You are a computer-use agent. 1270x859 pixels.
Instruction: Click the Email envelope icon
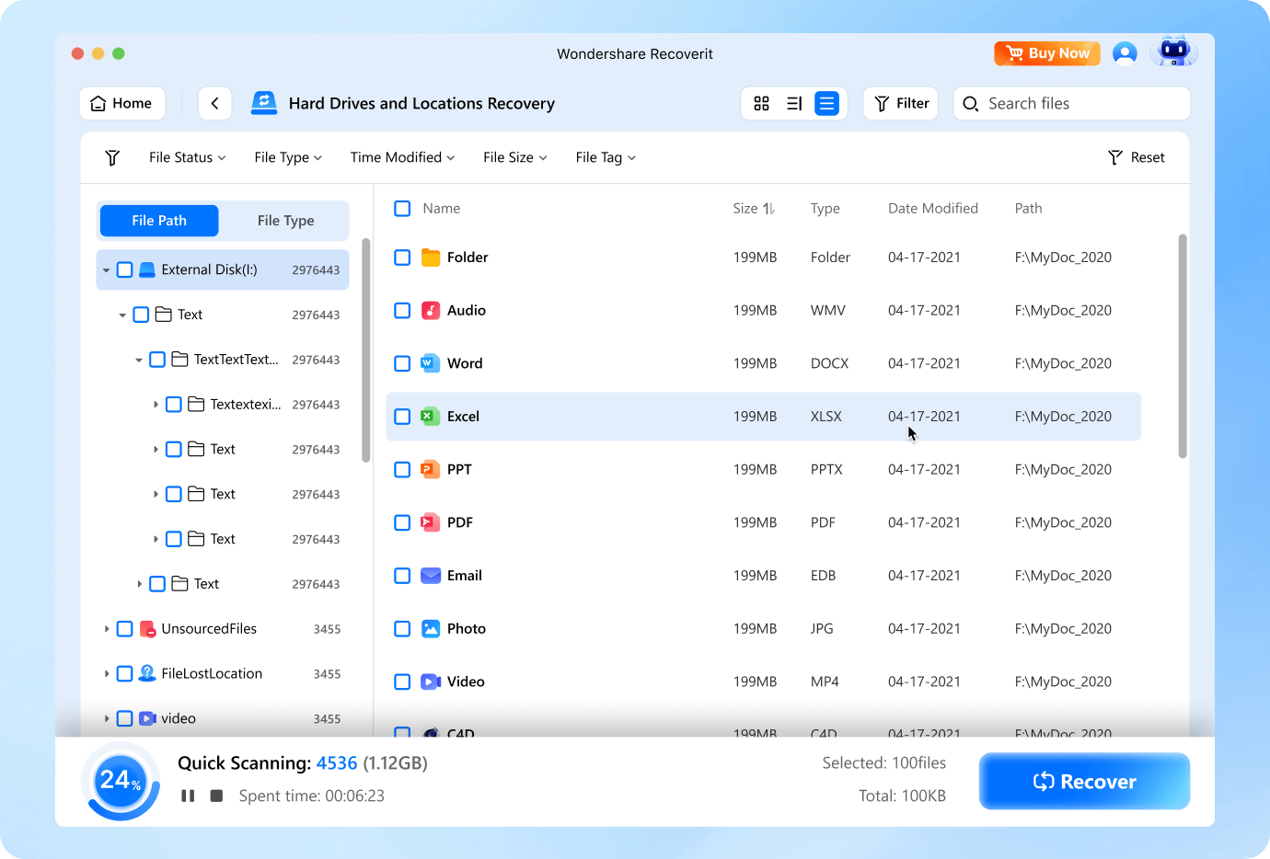(x=431, y=576)
